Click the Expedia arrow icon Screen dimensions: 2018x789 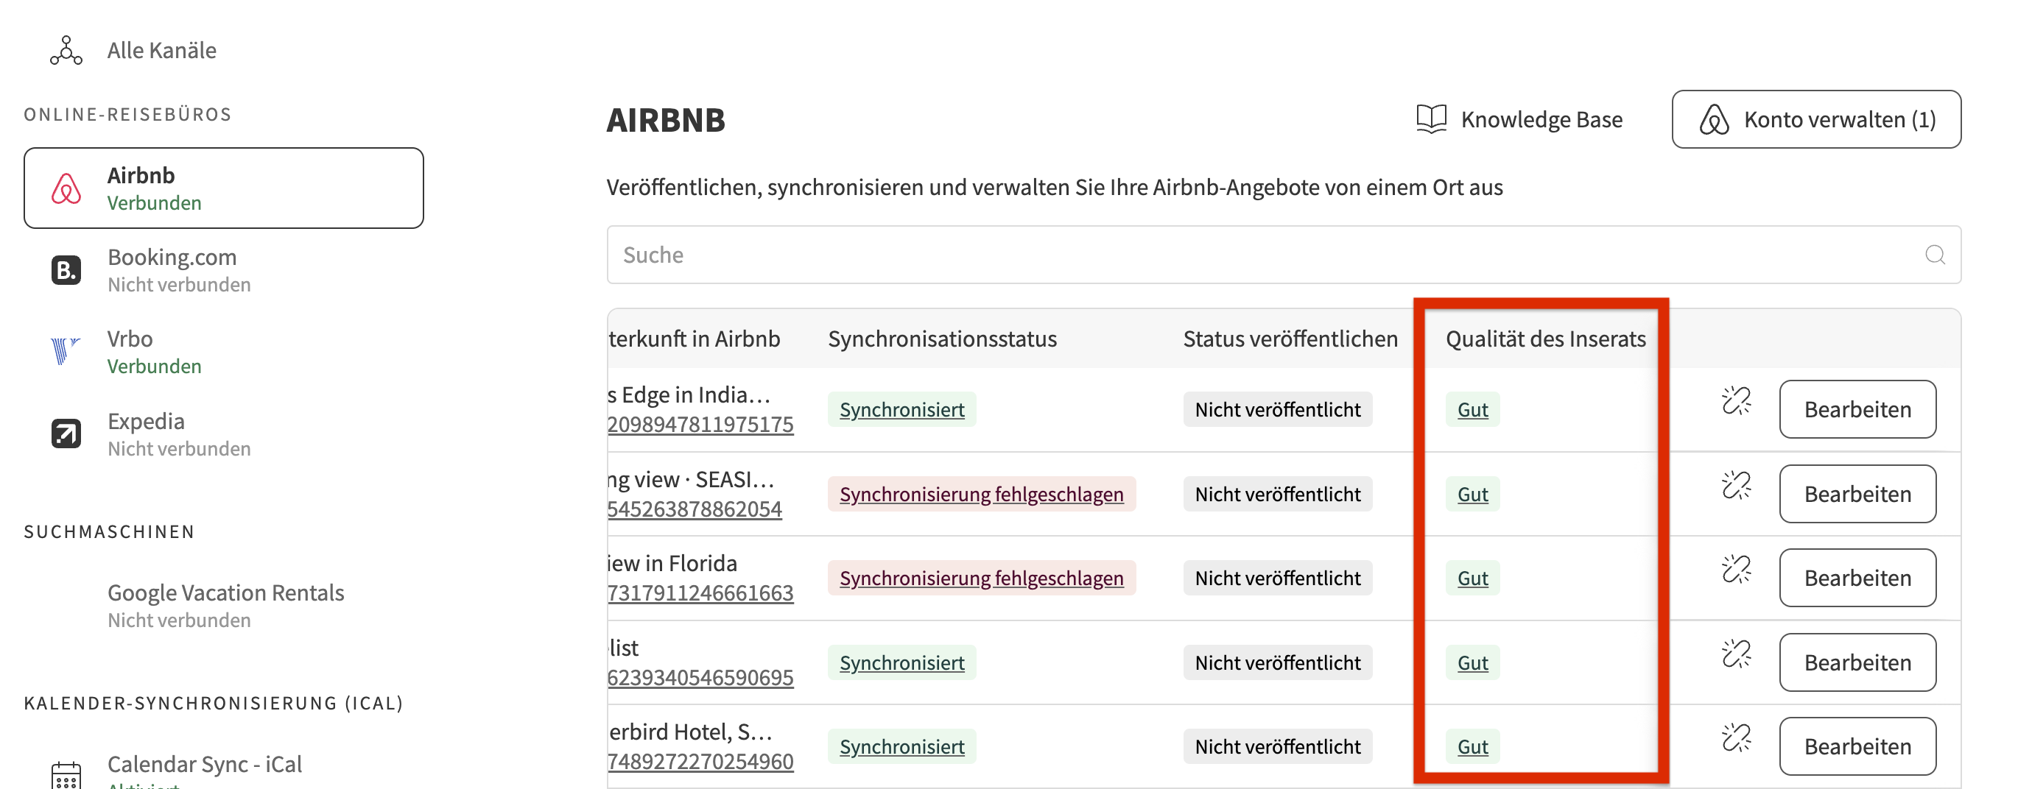point(66,434)
